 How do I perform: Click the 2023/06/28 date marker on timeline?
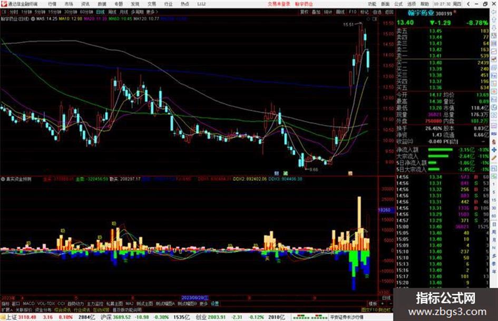click(x=195, y=298)
